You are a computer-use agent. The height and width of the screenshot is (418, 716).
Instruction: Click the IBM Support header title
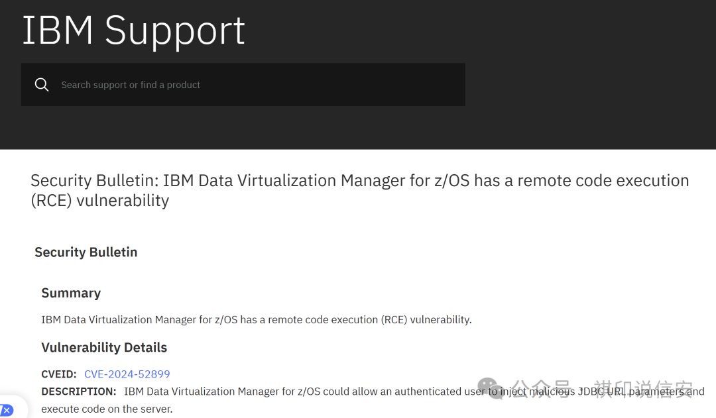click(133, 30)
